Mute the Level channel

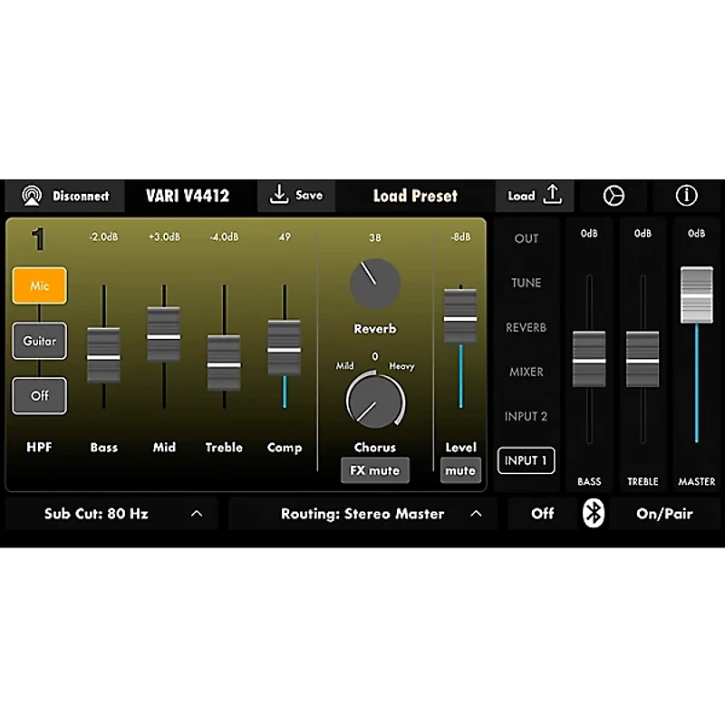(460, 470)
